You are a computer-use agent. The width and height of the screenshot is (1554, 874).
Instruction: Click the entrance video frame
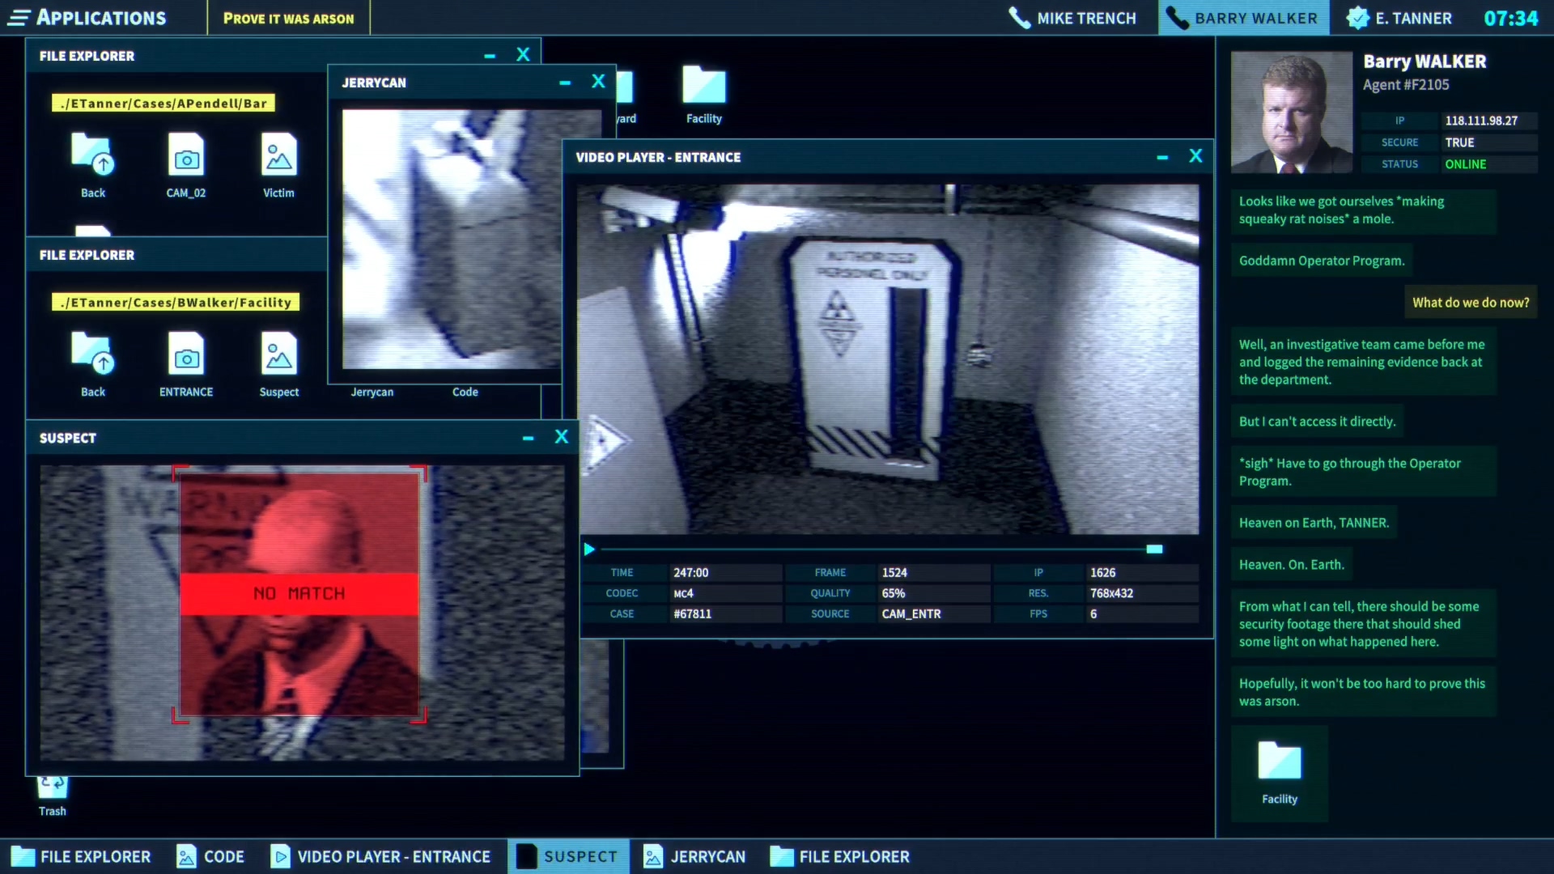point(888,359)
